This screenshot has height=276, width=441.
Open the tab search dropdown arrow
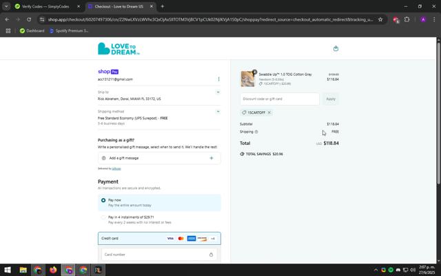pyautogui.click(x=6, y=6)
